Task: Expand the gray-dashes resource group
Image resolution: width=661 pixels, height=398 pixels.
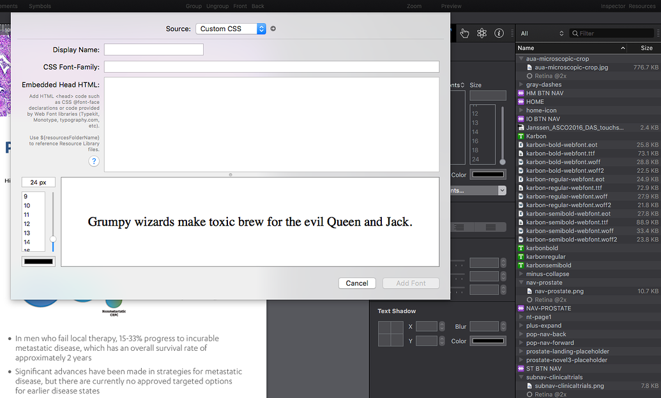Action: click(x=521, y=85)
